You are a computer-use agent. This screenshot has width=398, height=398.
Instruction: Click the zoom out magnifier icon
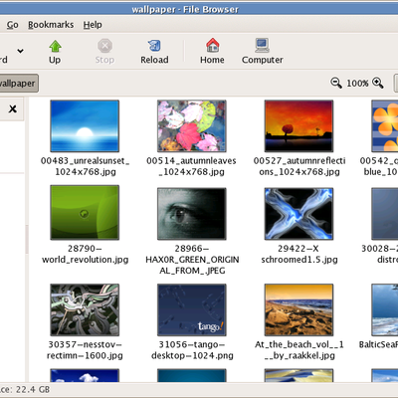tap(336, 83)
